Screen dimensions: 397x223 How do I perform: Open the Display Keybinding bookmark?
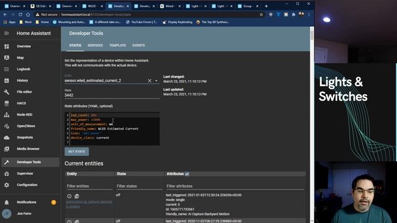click(x=177, y=22)
